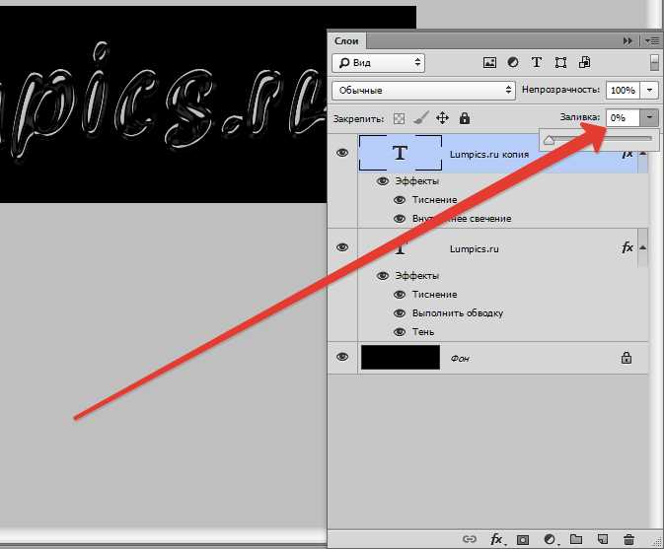Viewport: 664px width, 549px height.
Task: Click Lumpics.ru копия layer name
Action: tap(489, 155)
